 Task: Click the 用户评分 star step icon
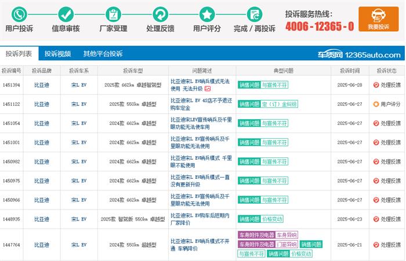[207, 14]
